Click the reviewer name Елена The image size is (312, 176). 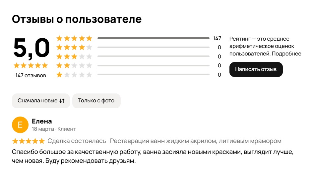click(42, 121)
